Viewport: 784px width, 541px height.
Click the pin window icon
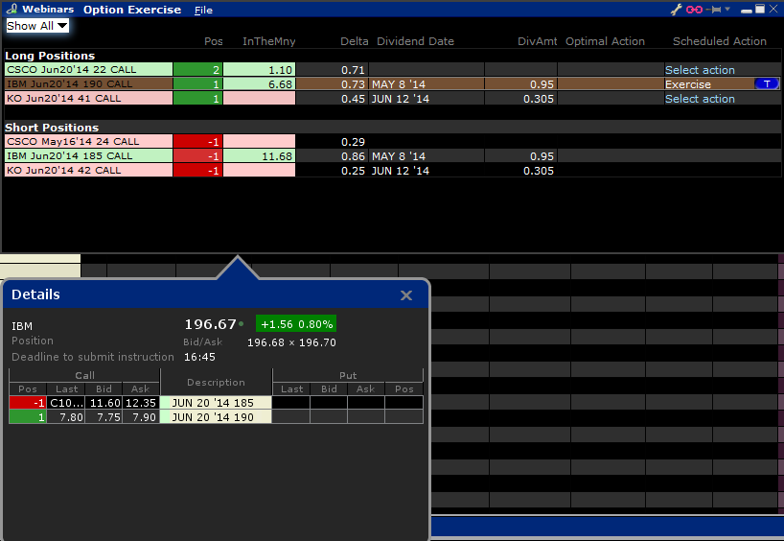click(x=713, y=10)
